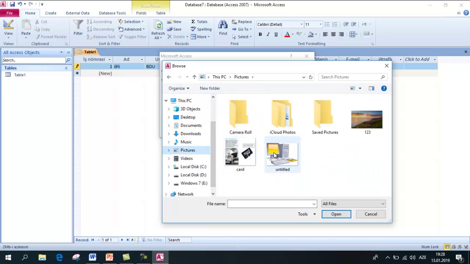Open the All Files type dropdown
Viewport: 470px width, 264px height.
coord(353,204)
